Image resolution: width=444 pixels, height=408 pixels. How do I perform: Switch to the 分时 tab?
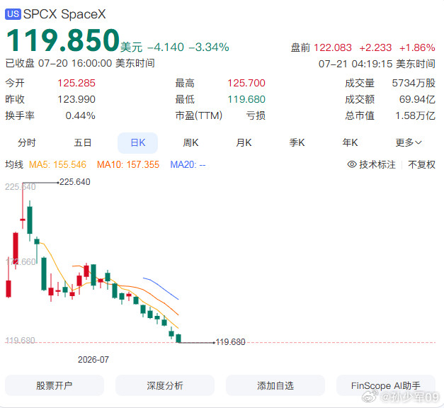click(x=27, y=142)
